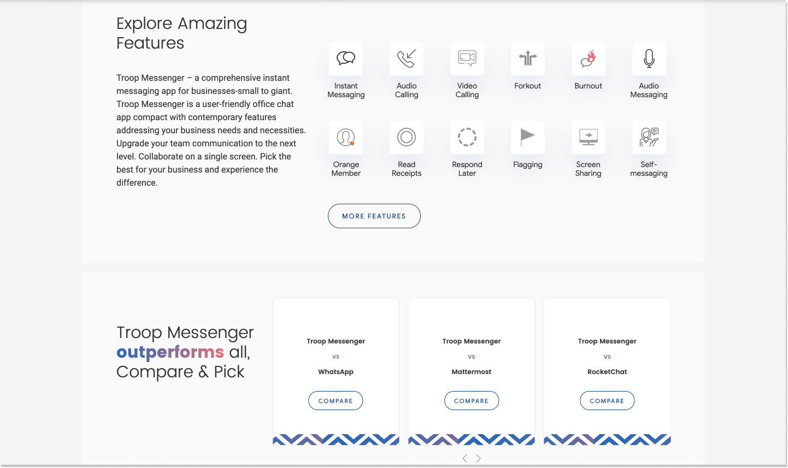
Task: Select the Read Receipts circle icon
Action: [x=407, y=137]
